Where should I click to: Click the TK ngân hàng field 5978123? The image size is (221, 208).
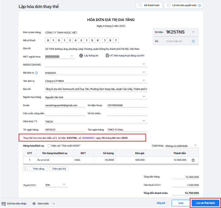click(x=65, y=130)
